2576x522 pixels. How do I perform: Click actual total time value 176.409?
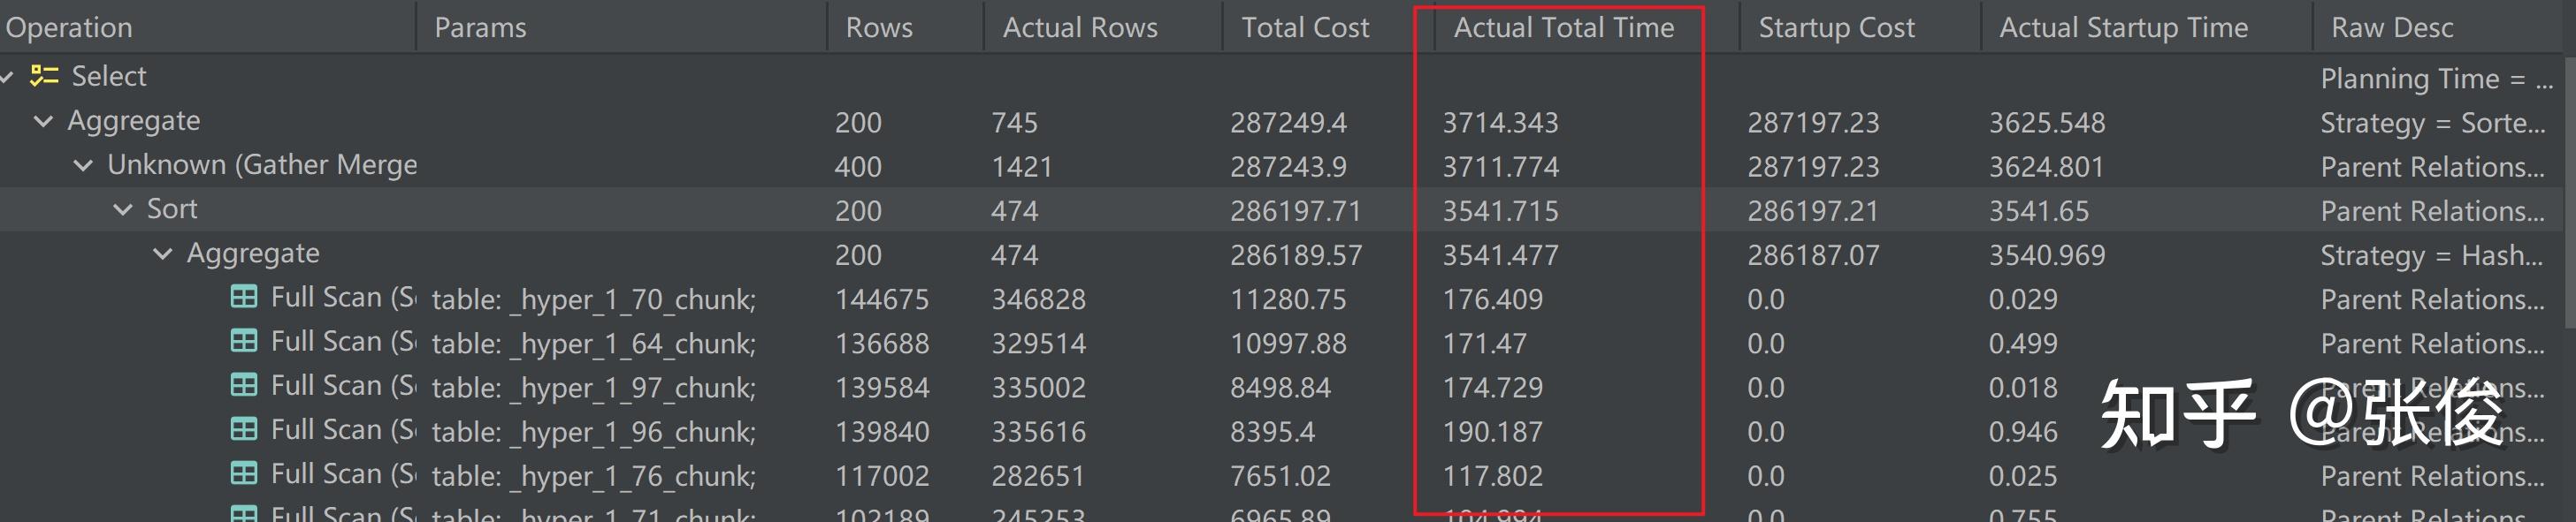[x=1492, y=299]
